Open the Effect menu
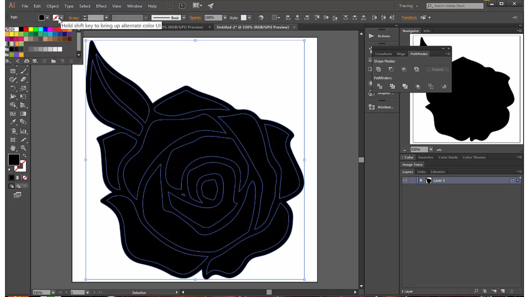 coord(101,6)
